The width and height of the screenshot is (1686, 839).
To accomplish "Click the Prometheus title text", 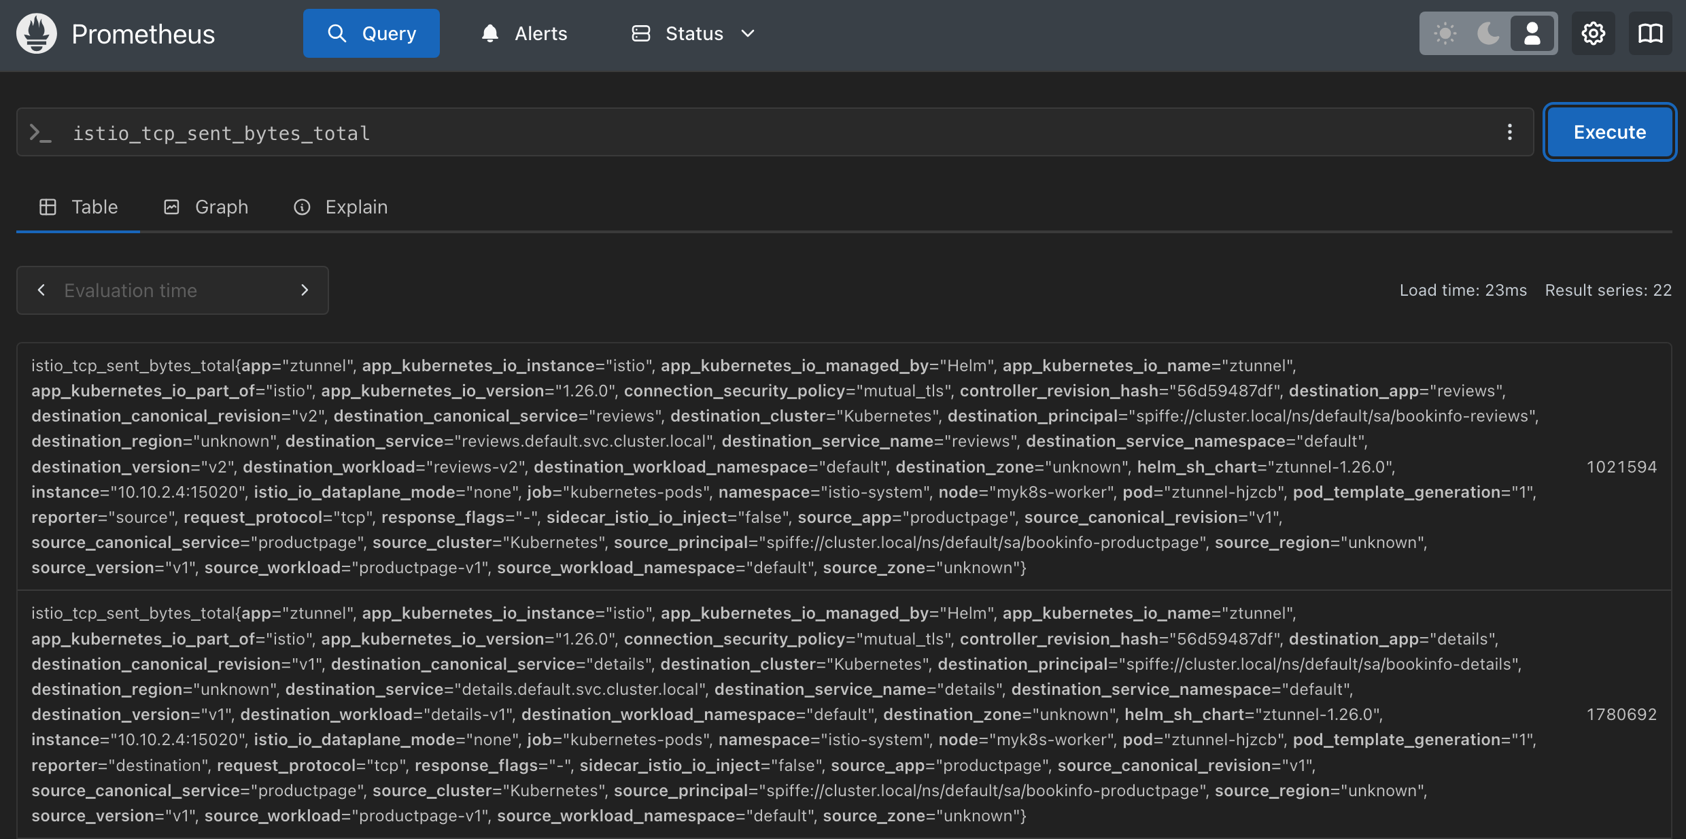I will pos(143,34).
